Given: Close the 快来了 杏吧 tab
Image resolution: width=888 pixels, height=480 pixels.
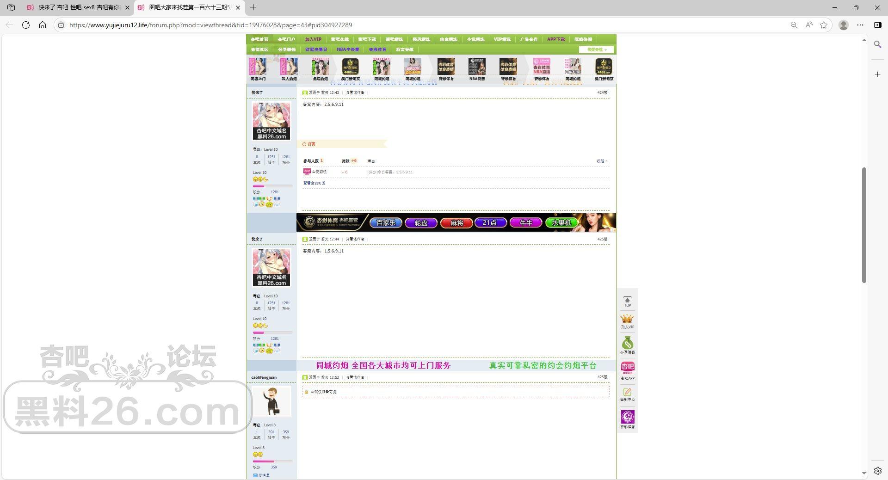Looking at the screenshot, I should [x=128, y=7].
